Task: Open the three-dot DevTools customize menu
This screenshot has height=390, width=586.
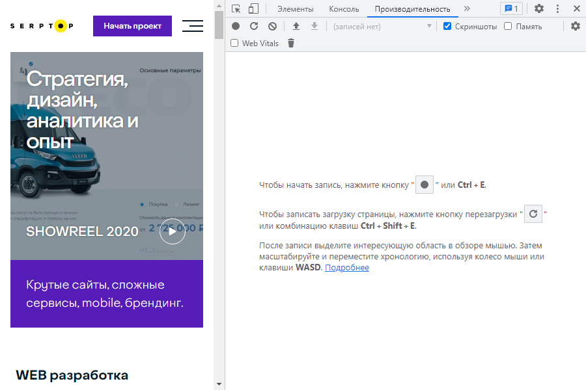Action: tap(557, 8)
